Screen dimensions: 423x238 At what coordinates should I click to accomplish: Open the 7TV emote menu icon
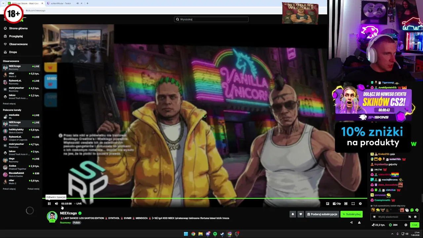click(x=409, y=217)
